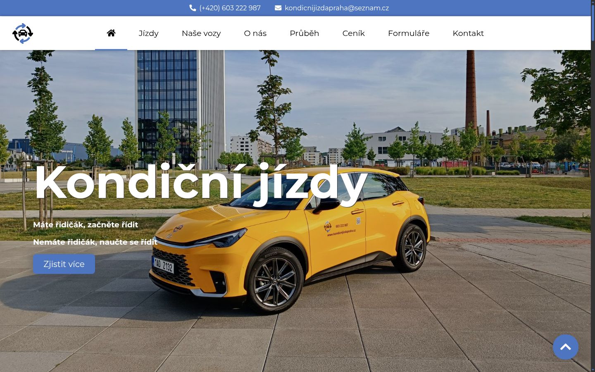Screen dimensions: 595x372
Task: Call number (+420) 603 222 987
Action: 230,8
